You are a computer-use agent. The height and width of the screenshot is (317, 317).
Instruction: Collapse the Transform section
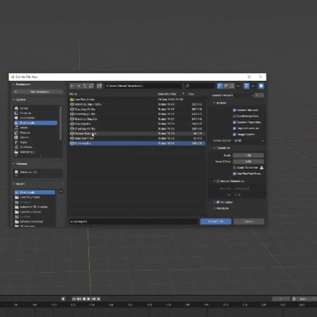(214, 148)
